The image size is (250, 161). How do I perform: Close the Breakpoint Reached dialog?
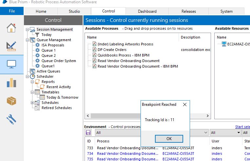(185, 105)
